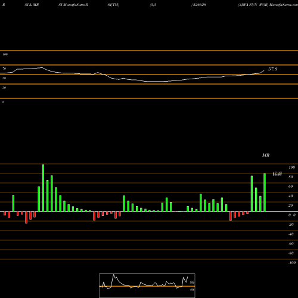
Task: Click the MR indicator label
Action: pos(266,155)
